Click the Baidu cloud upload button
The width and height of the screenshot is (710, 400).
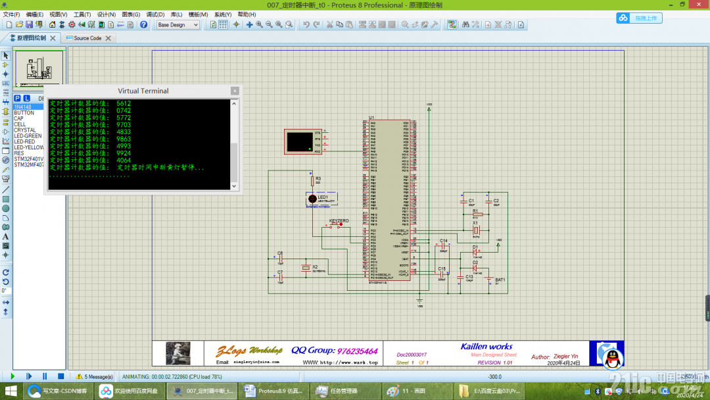[640, 18]
